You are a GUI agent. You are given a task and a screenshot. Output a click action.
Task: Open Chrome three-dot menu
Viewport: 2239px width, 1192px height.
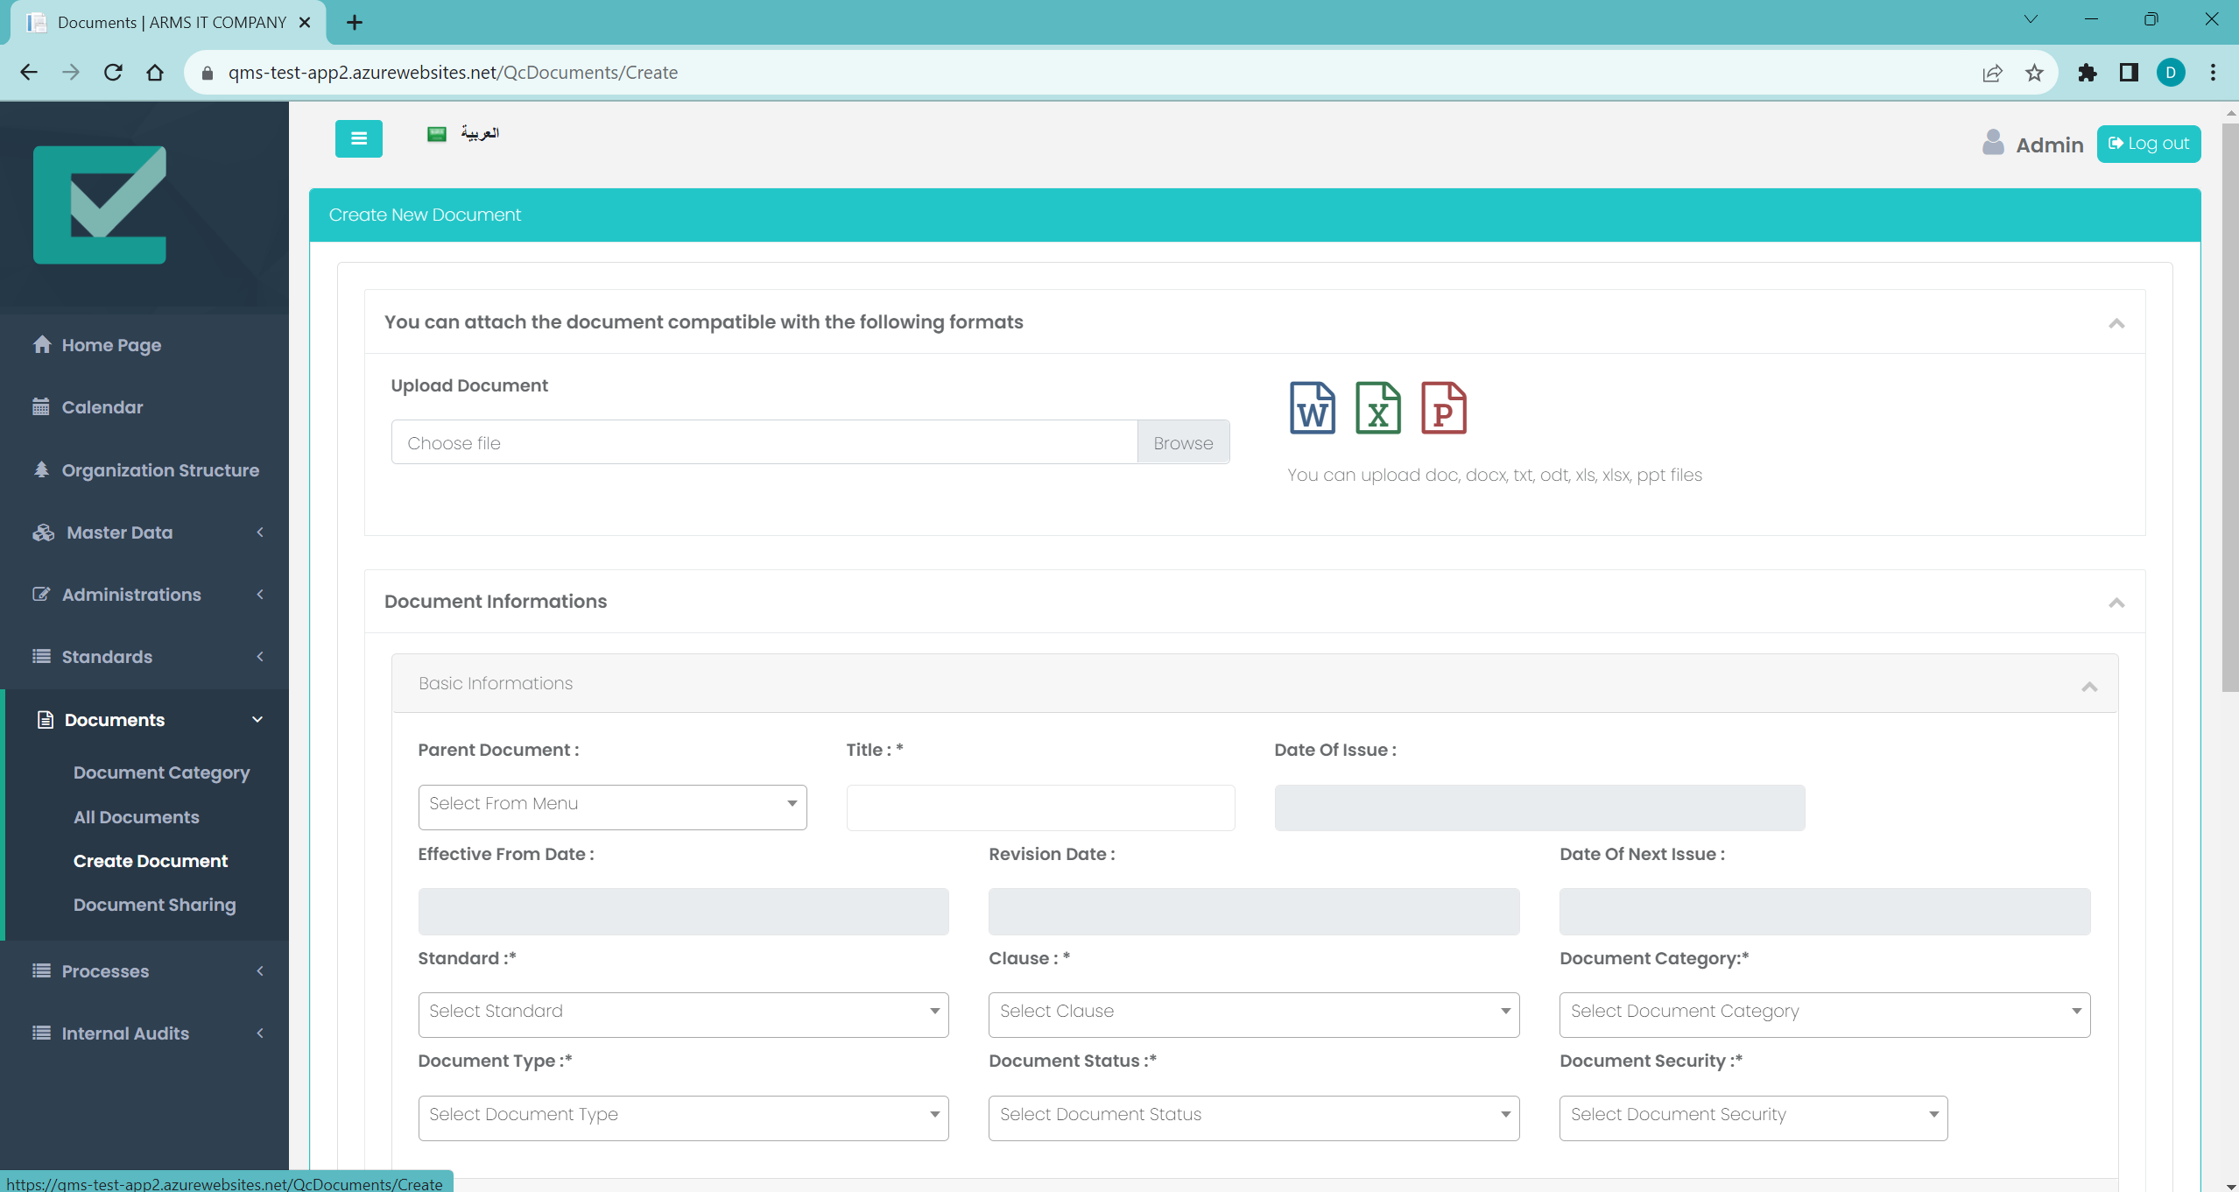tap(2213, 73)
